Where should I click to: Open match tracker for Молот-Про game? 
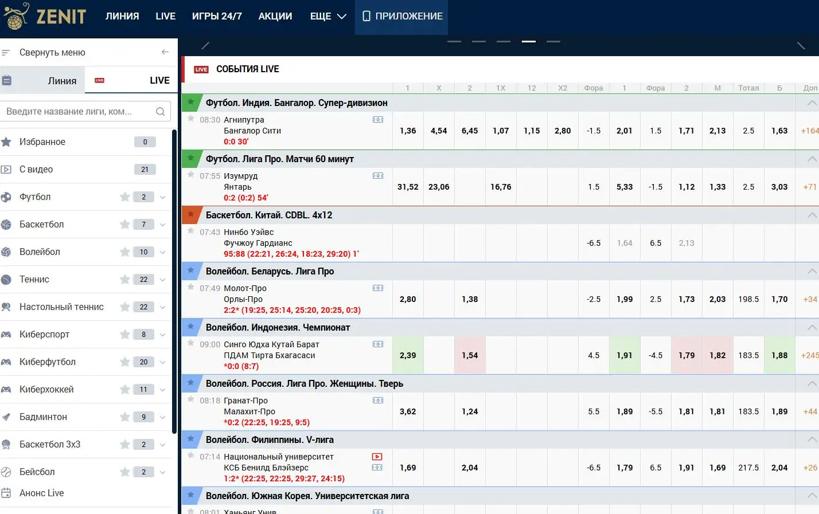click(x=378, y=288)
